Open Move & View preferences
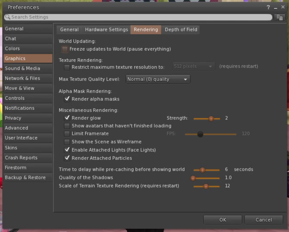 tap(28, 88)
